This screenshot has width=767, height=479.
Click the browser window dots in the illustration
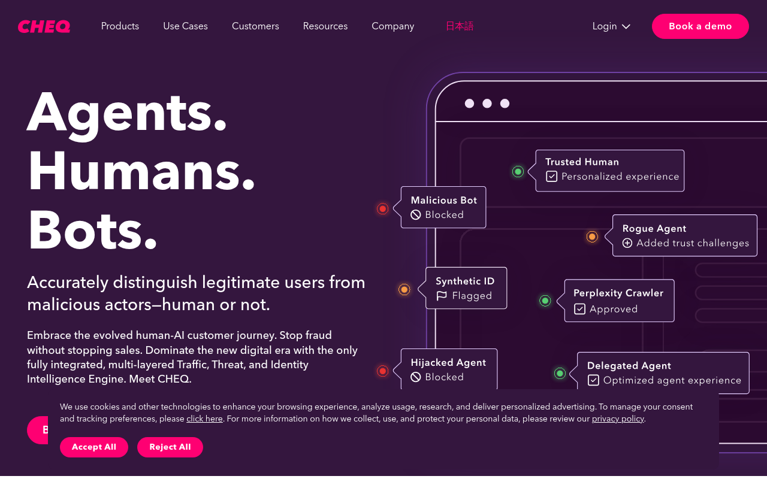point(487,103)
